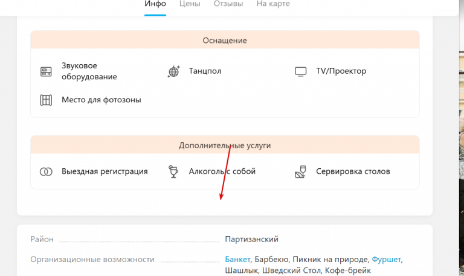Click the wedding rings icon
464x276 pixels.
click(x=46, y=172)
